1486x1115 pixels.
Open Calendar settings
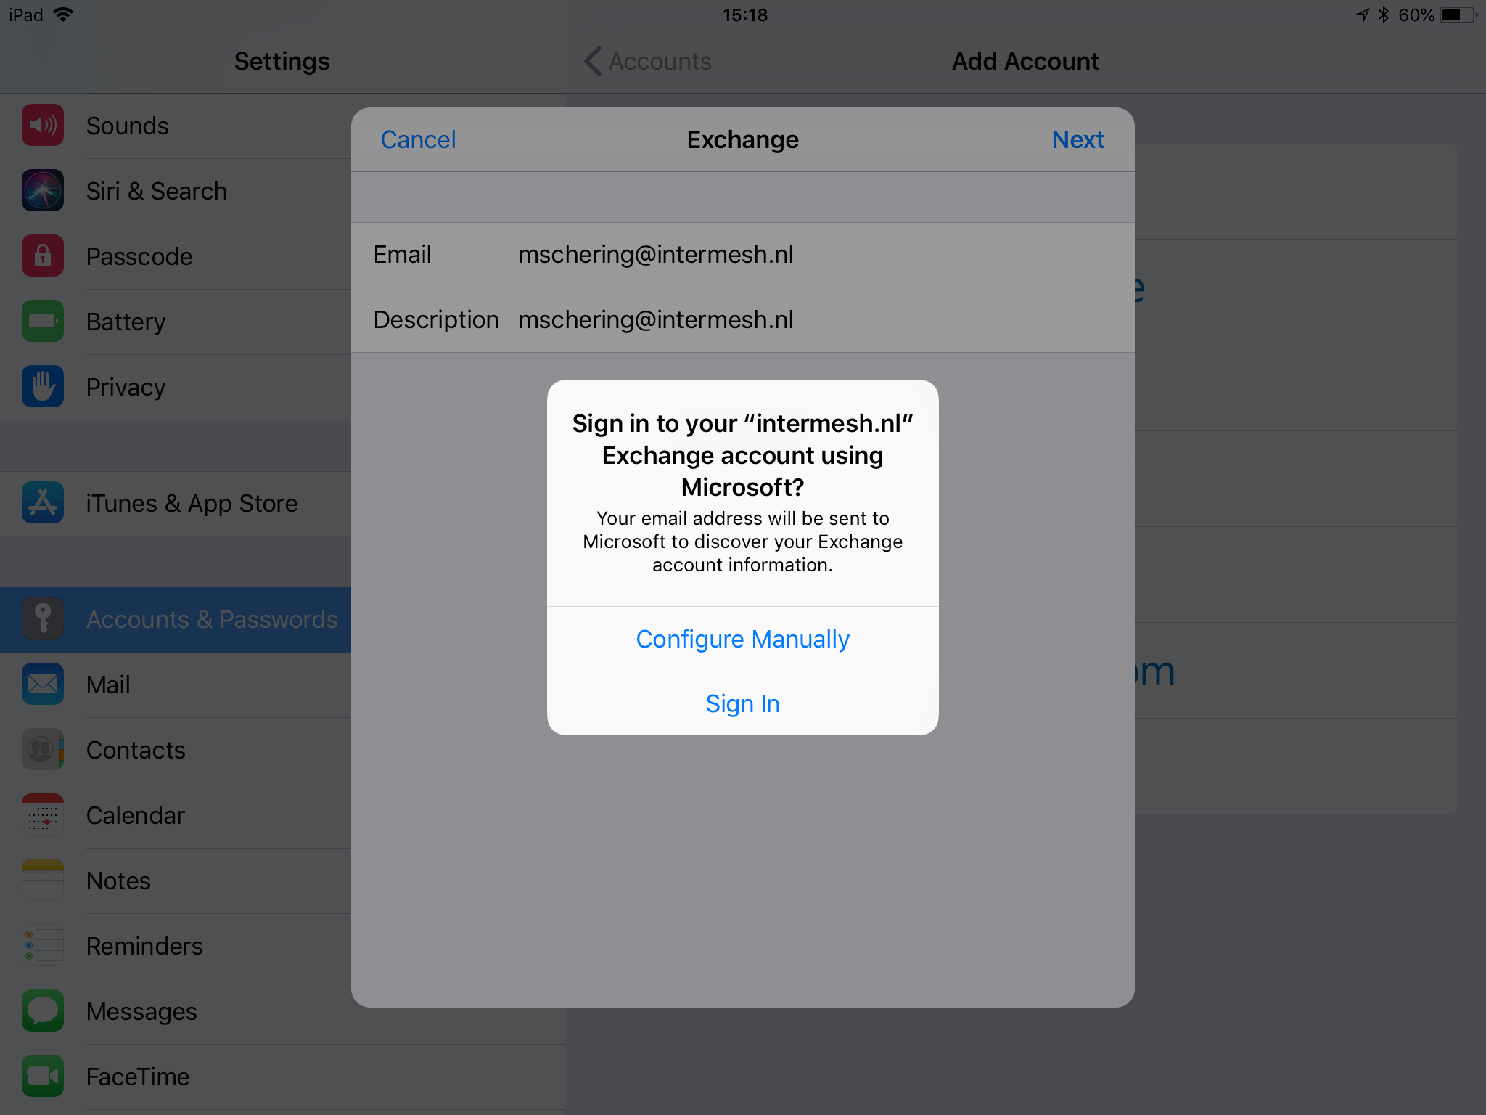(176, 815)
